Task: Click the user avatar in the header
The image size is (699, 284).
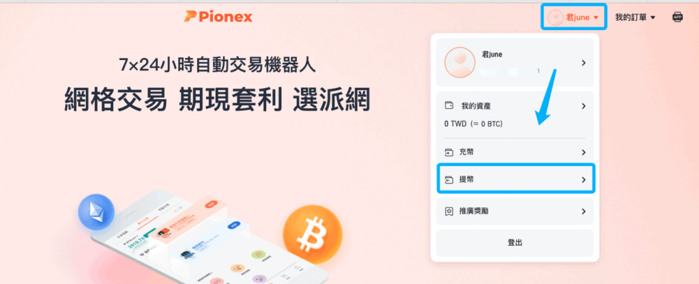Action: (556, 17)
